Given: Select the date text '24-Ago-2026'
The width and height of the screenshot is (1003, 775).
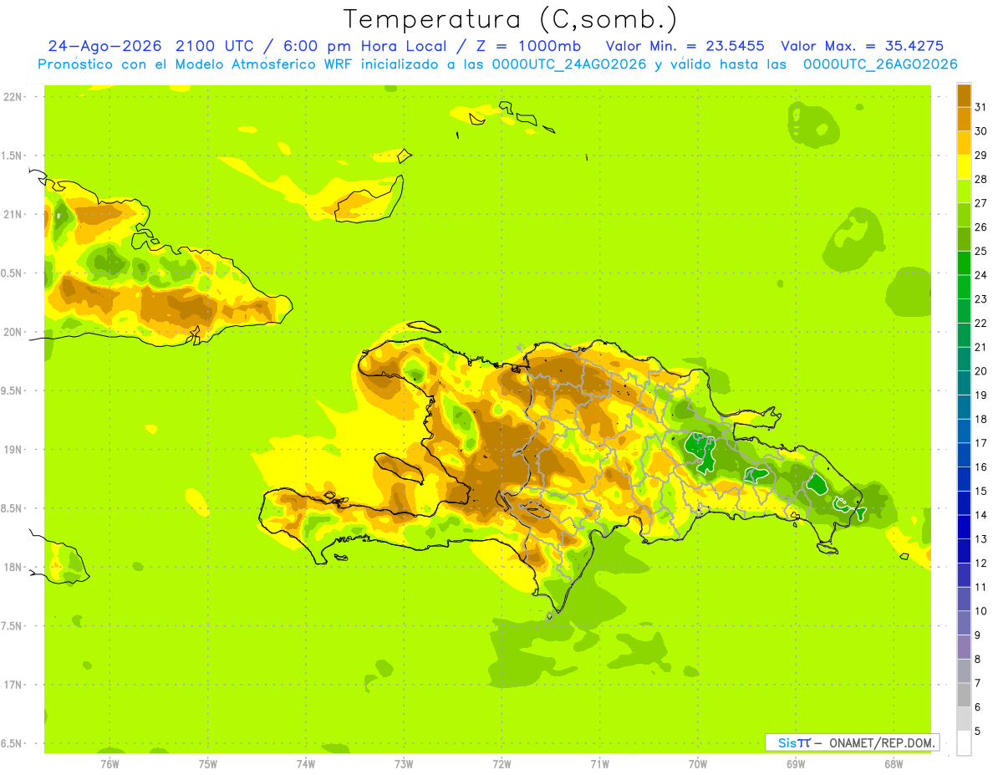Looking at the screenshot, I should (x=106, y=46).
